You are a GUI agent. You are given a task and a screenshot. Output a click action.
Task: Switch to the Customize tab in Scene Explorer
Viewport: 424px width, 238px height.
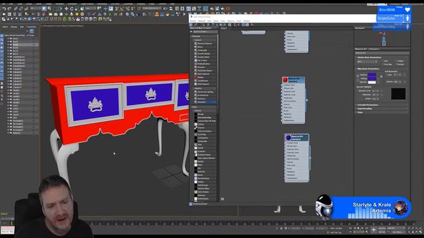click(x=31, y=26)
